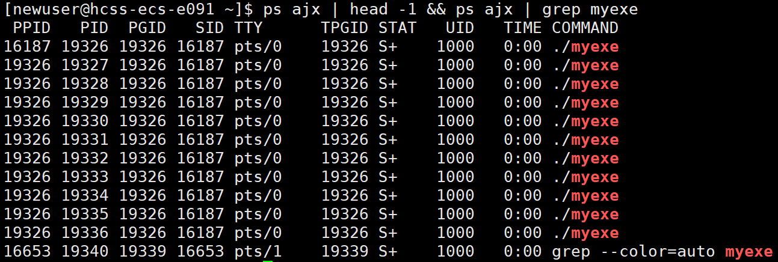The image size is (778, 262).
Task: Click the TTY column header
Action: tap(249, 28)
